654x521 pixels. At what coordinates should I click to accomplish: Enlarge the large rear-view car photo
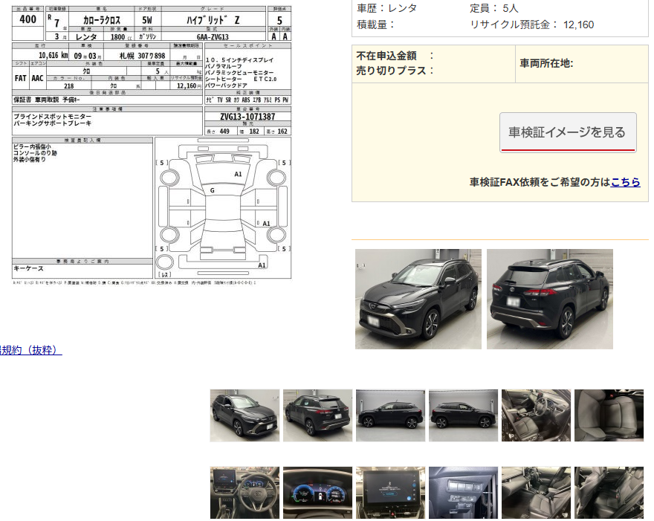point(549,299)
